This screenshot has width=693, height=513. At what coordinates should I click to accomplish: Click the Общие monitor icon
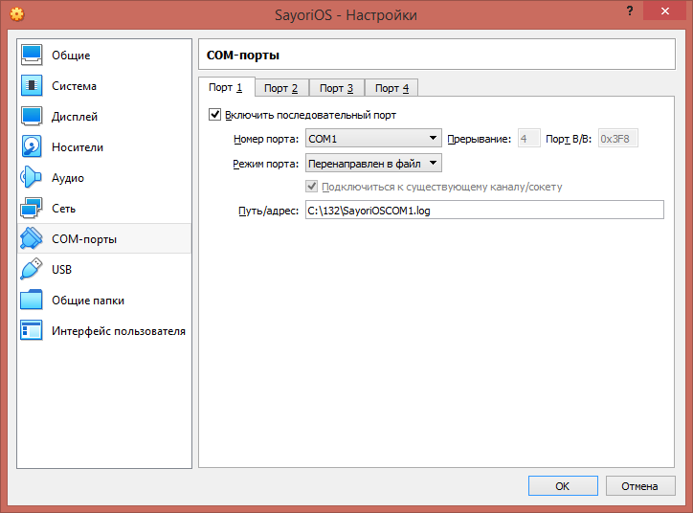[32, 55]
